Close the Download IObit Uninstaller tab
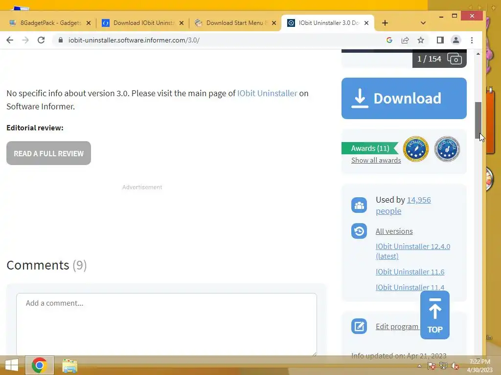501x375 pixels. point(182,23)
